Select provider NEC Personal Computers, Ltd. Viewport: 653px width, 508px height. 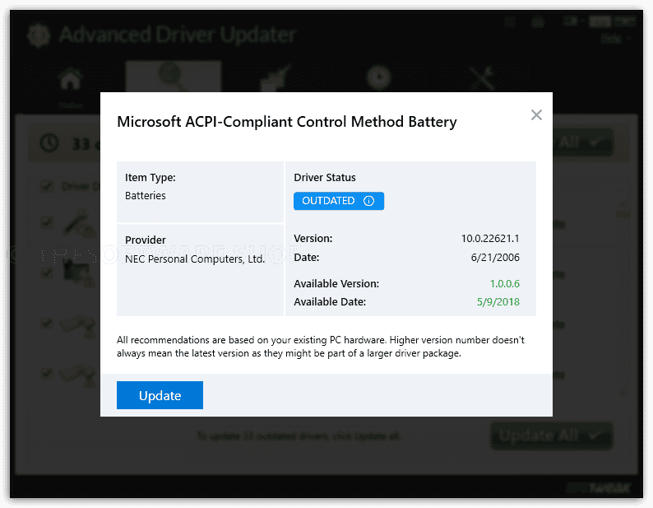click(x=195, y=259)
